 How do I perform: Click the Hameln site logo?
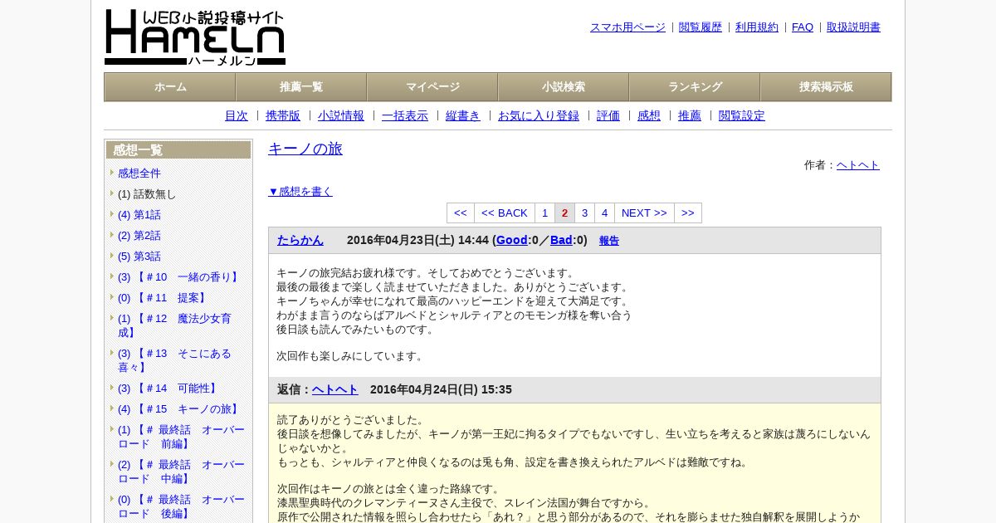(x=195, y=37)
